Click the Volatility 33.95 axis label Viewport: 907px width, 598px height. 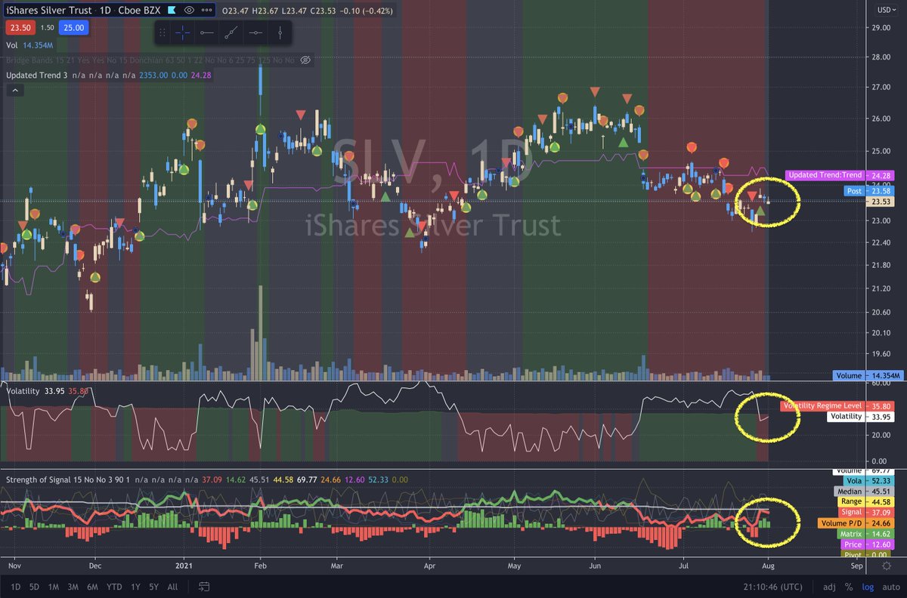860,416
